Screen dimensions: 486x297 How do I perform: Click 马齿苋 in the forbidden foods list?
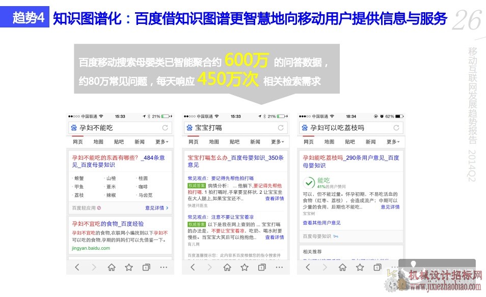(x=145, y=195)
